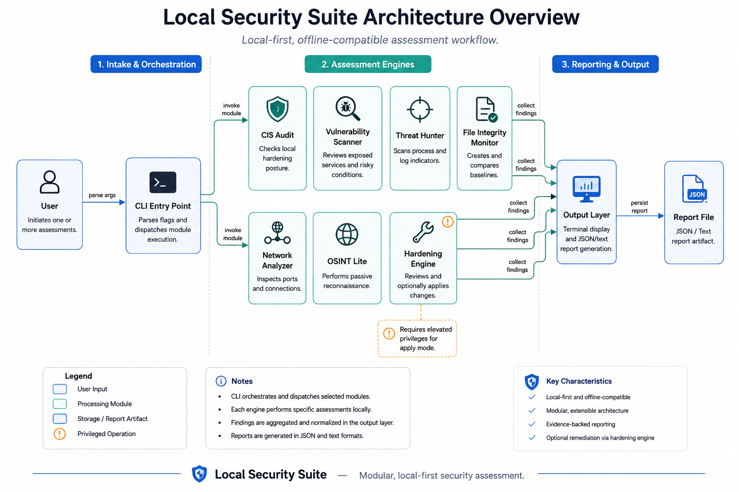This screenshot has height=492, width=739.
Task: Click the 'Storage / Report Artifact' legend label
Action: coord(113,419)
